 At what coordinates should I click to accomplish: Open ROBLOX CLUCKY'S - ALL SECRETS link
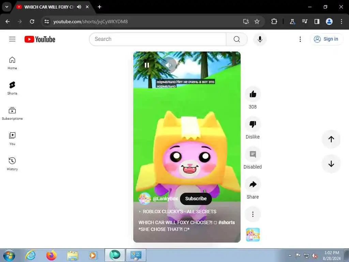point(179,212)
